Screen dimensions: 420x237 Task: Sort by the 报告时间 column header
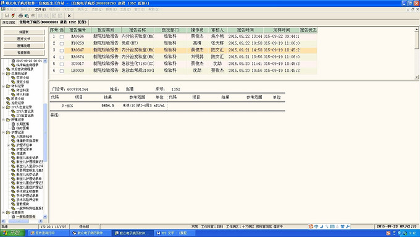[245, 30]
